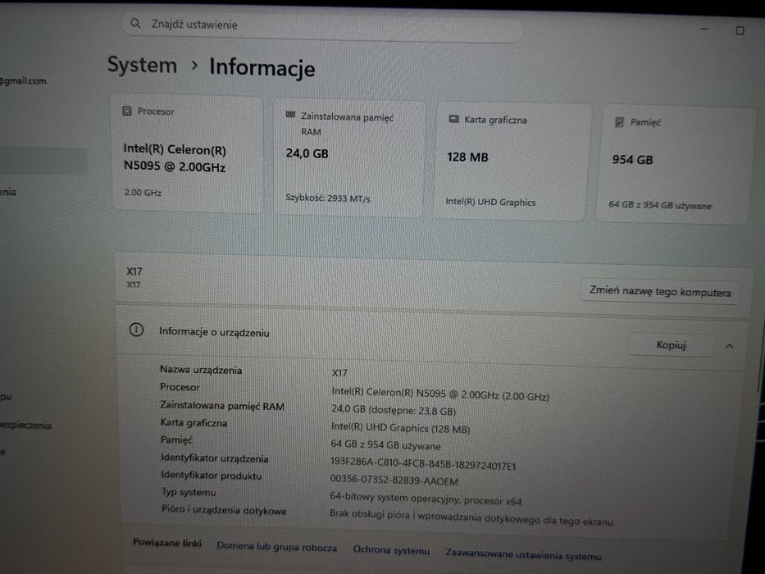Click the gmail.com account entry in sidebar
765x574 pixels.
point(24,80)
